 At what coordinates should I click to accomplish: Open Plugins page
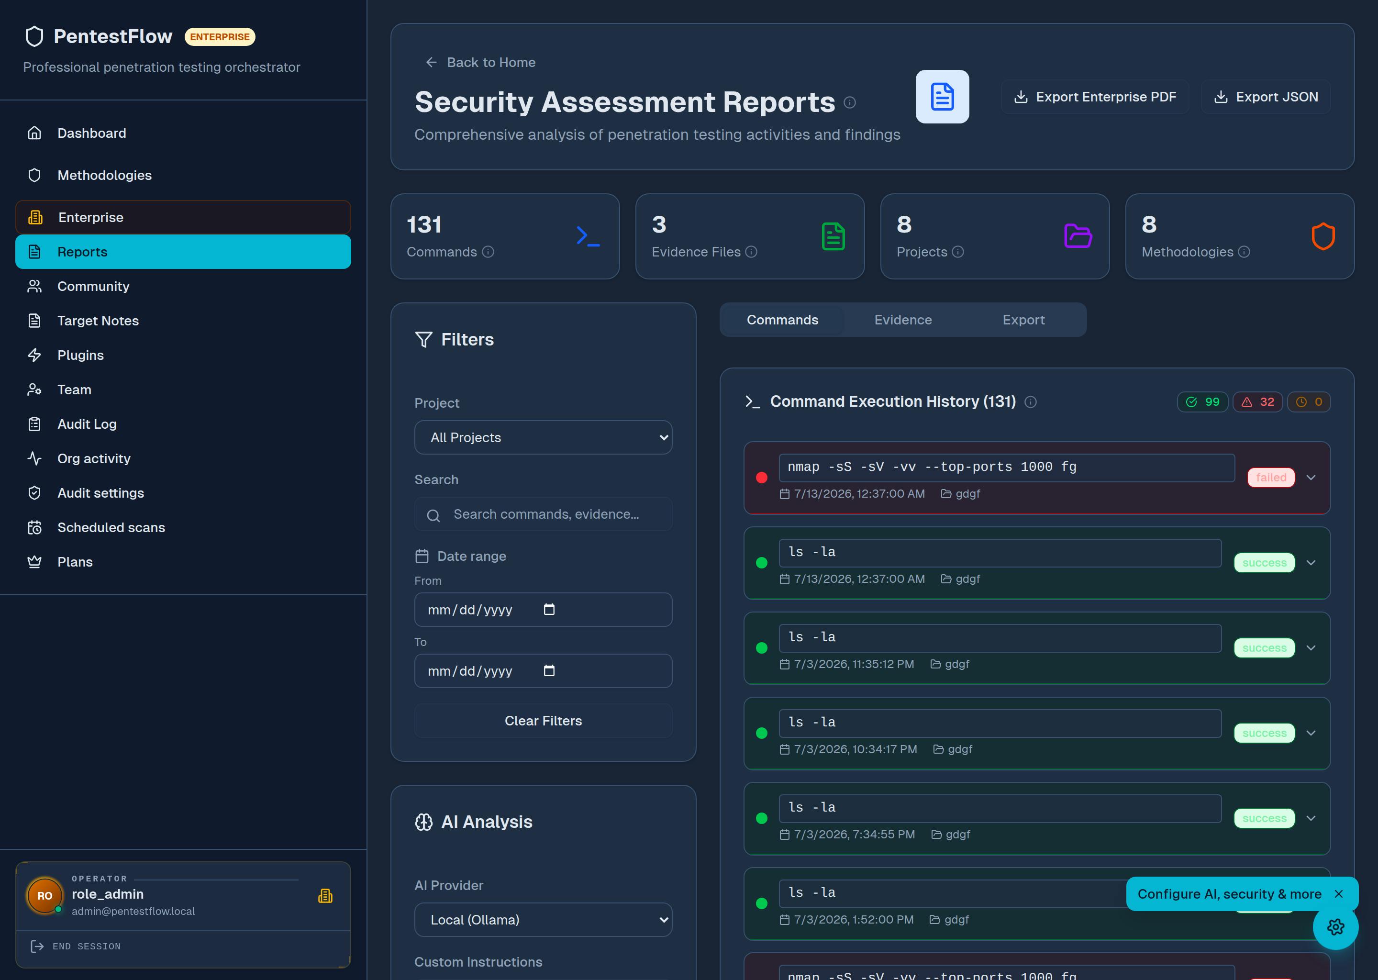[x=183, y=355]
